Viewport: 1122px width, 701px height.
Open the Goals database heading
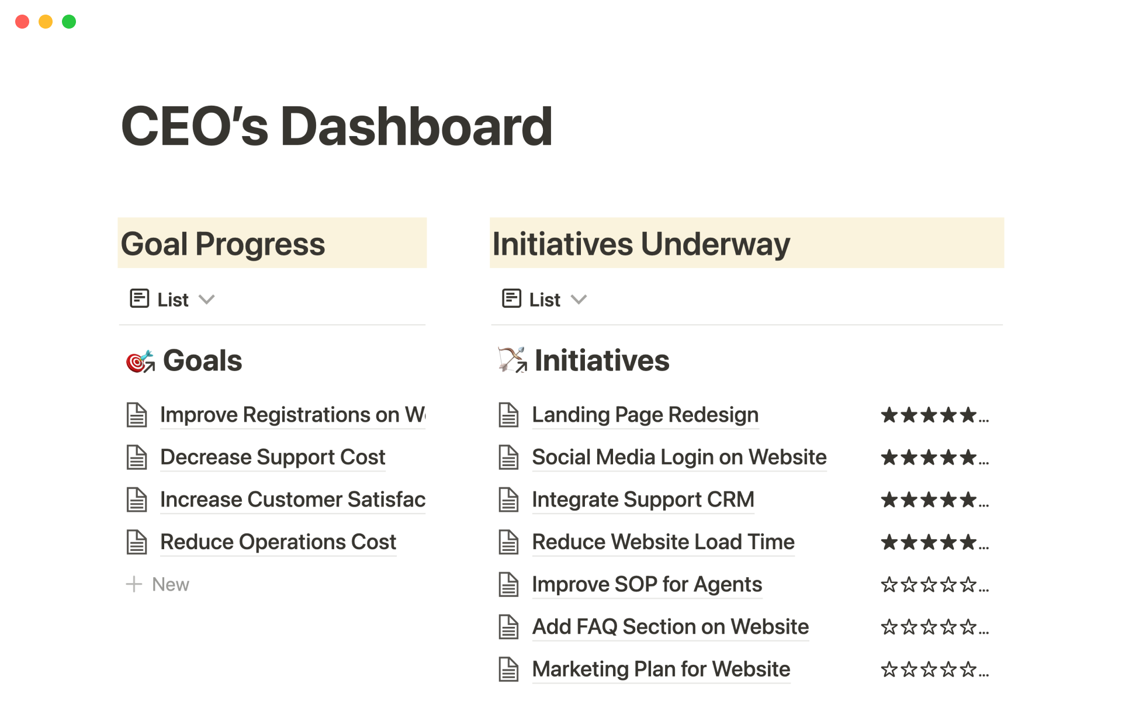202,360
